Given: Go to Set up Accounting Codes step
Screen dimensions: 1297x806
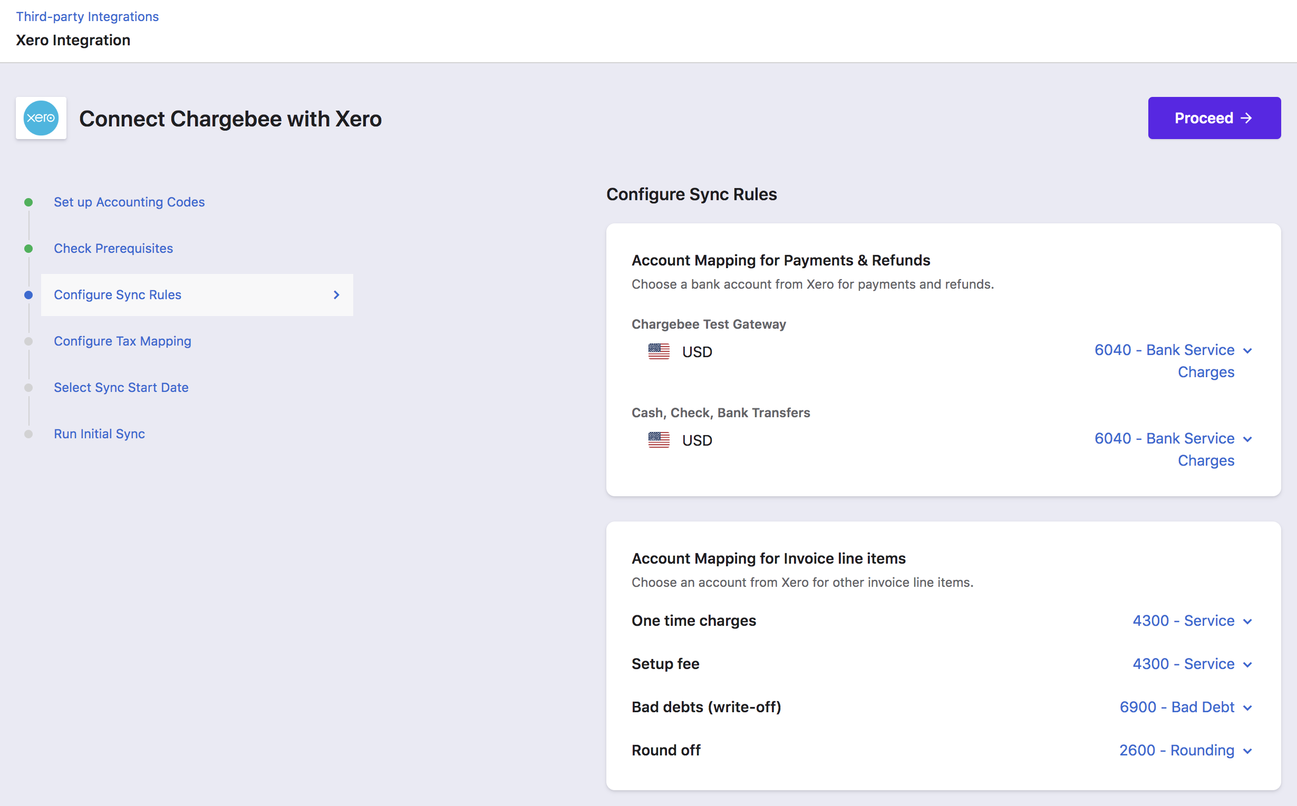Looking at the screenshot, I should pyautogui.click(x=129, y=202).
